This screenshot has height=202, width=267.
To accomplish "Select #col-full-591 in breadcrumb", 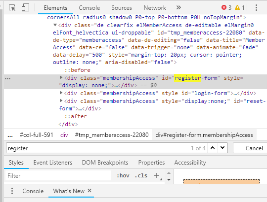I will point(37,135).
